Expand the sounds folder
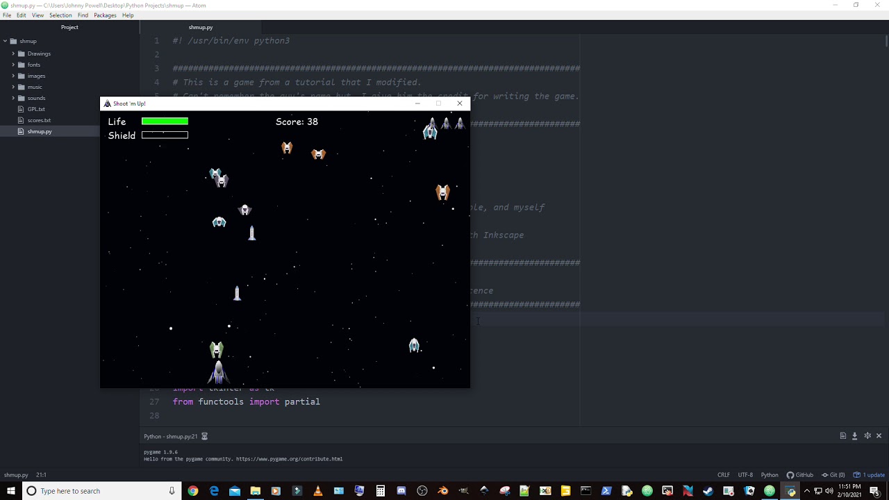 tap(13, 98)
